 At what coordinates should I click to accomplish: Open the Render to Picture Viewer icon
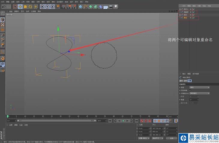point(69,7)
